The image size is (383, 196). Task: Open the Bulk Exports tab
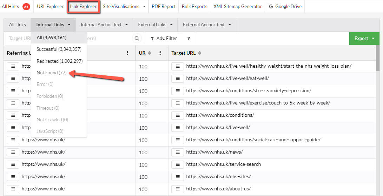(x=194, y=7)
